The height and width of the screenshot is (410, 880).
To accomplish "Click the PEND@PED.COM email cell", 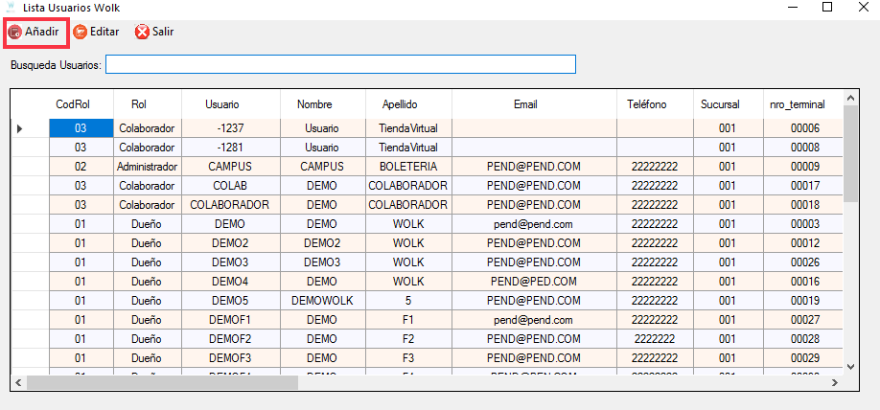I will [533, 281].
